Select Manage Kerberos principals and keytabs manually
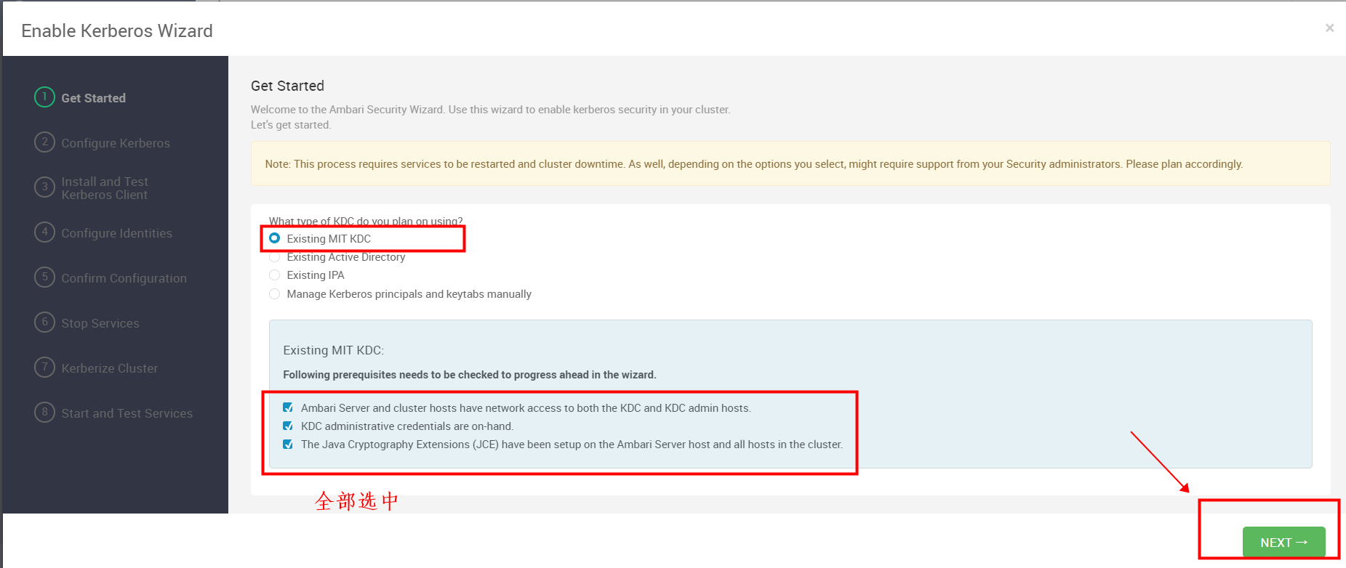This screenshot has width=1346, height=568. 274,294
